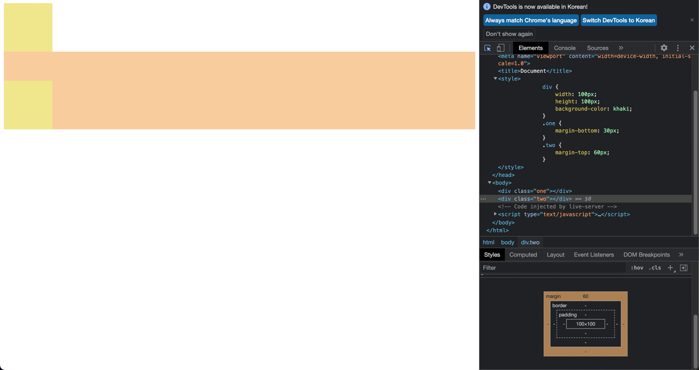Toggle the device toolbar icon
This screenshot has height=370, width=699.
tap(500, 48)
